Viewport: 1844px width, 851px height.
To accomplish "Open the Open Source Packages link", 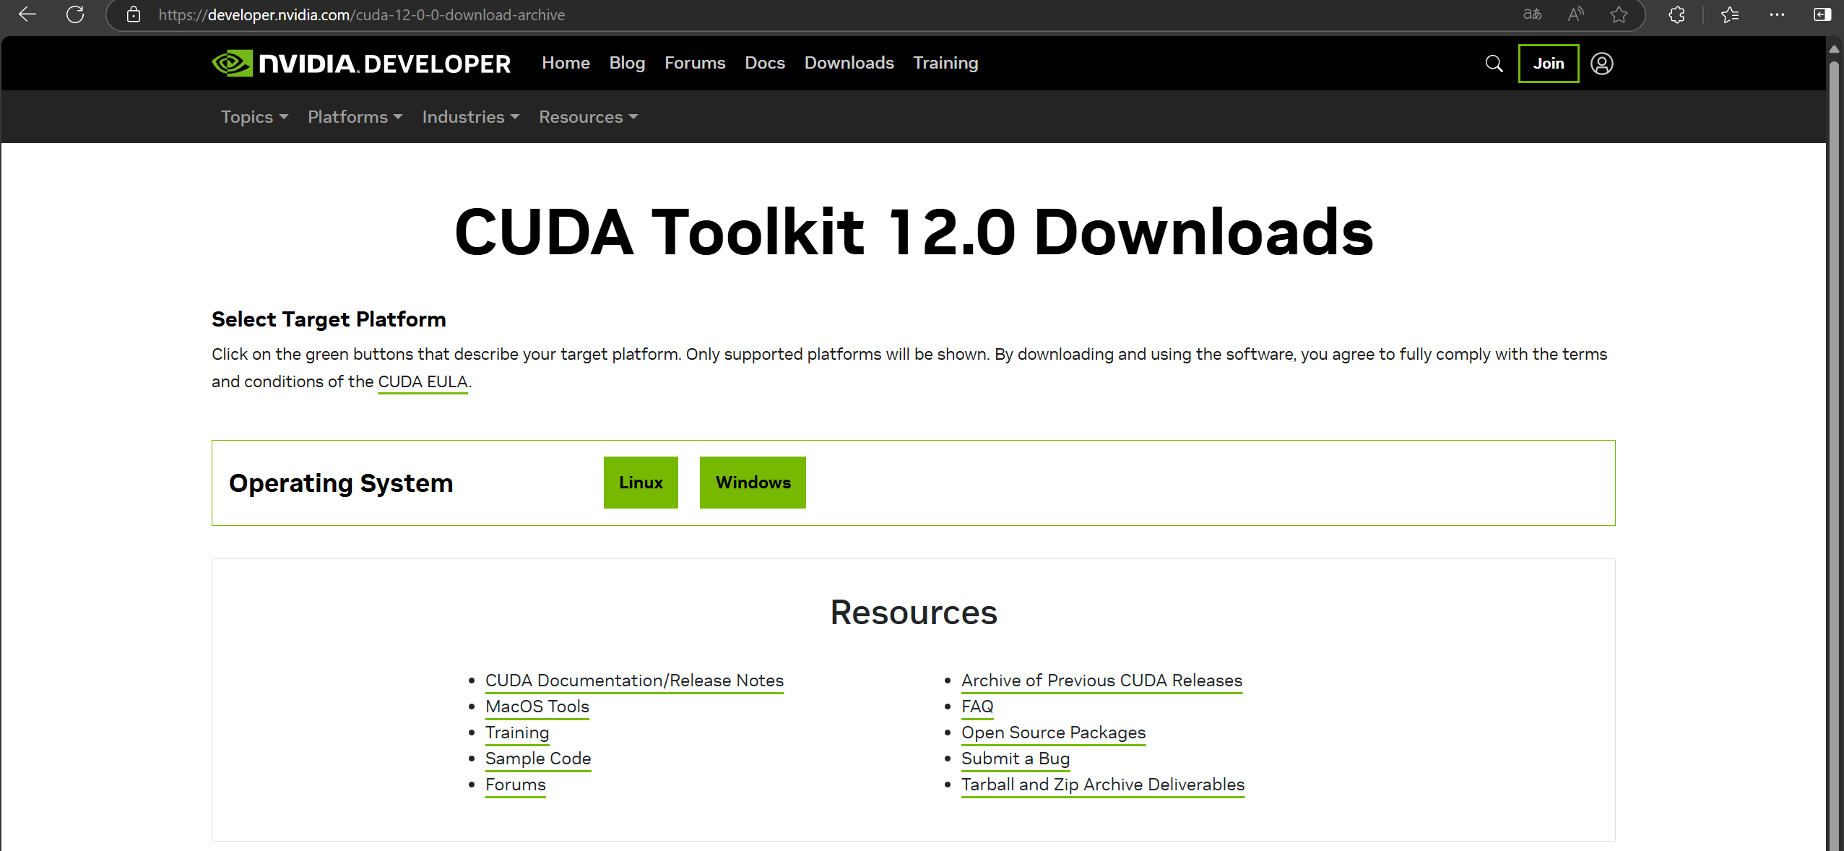I will (1053, 733).
